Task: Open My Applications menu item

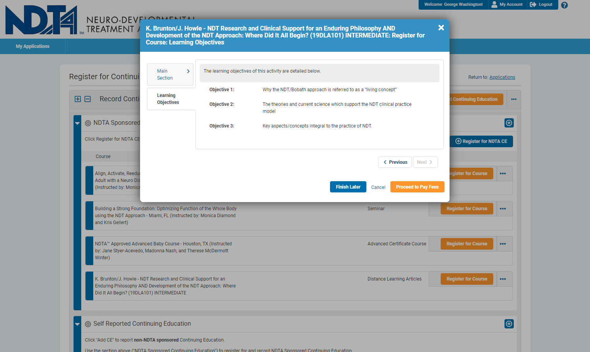Action: pos(32,46)
